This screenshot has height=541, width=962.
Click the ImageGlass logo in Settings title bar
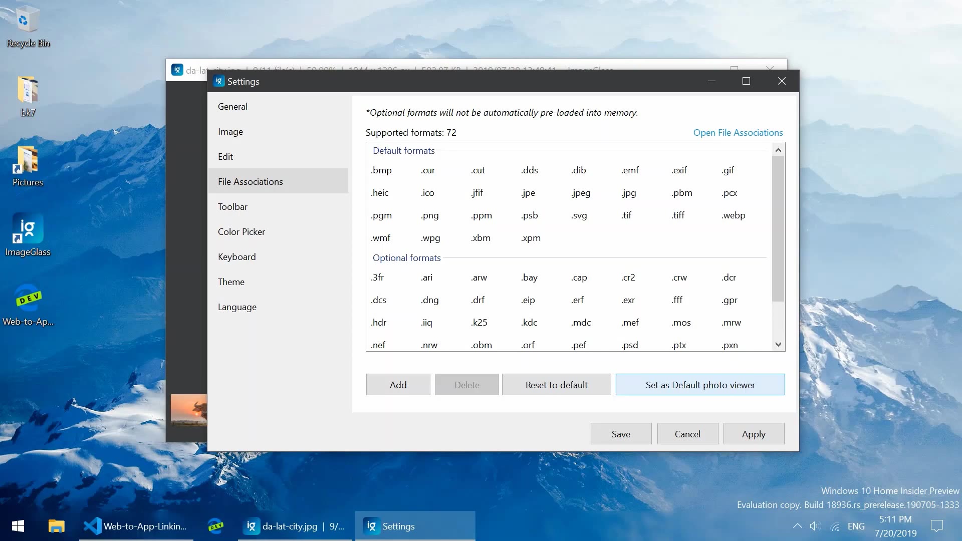point(219,81)
